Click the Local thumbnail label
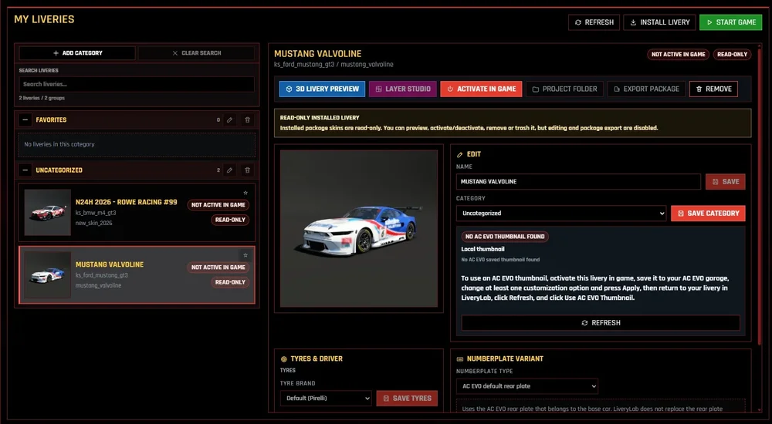This screenshot has height=424, width=772. pos(482,249)
